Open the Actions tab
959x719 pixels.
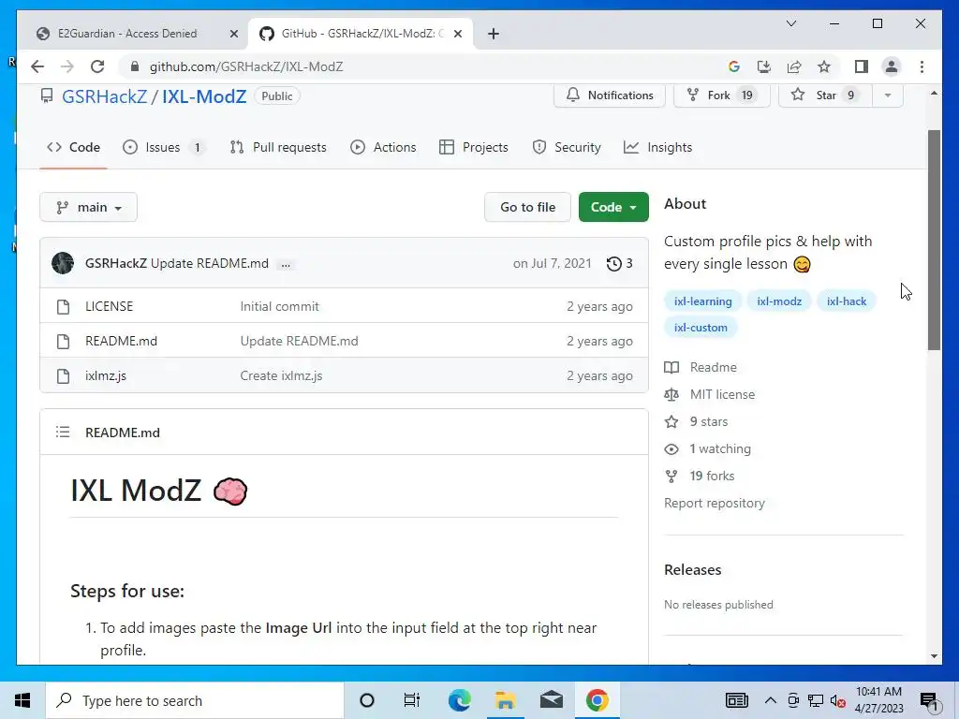point(383,147)
